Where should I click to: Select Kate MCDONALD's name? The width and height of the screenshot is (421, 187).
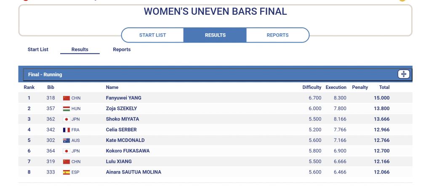point(125,140)
